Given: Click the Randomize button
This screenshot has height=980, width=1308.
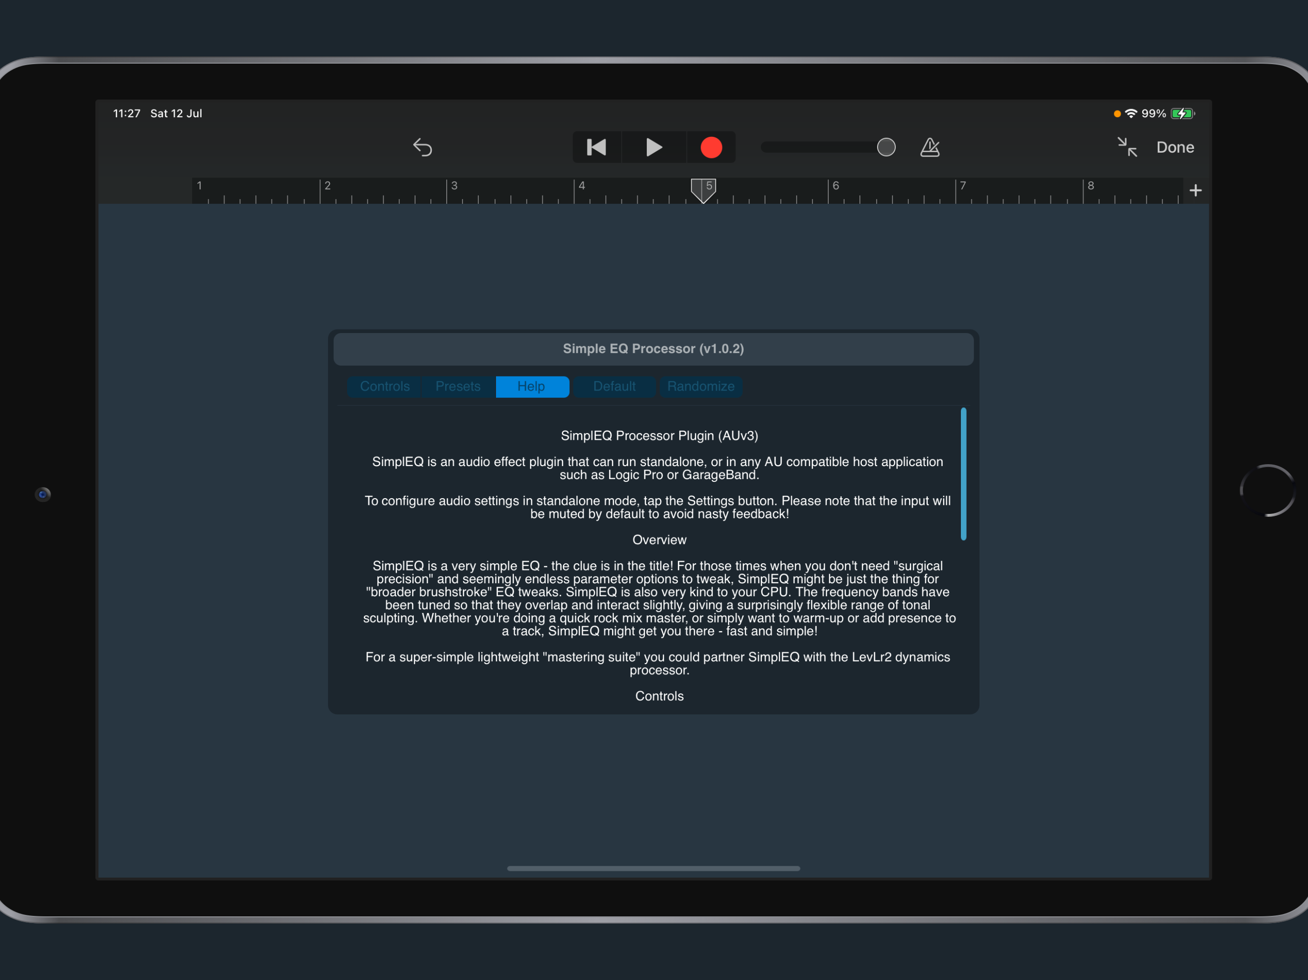Looking at the screenshot, I should pyautogui.click(x=701, y=387).
